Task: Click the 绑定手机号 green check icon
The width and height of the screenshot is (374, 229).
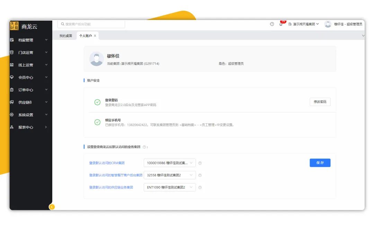Action: coord(97,122)
